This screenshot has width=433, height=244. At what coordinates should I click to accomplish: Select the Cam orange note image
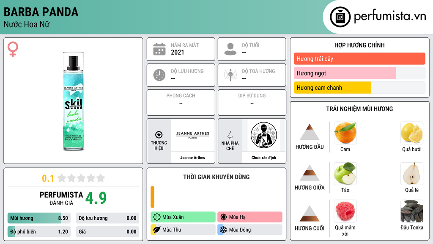click(x=345, y=133)
